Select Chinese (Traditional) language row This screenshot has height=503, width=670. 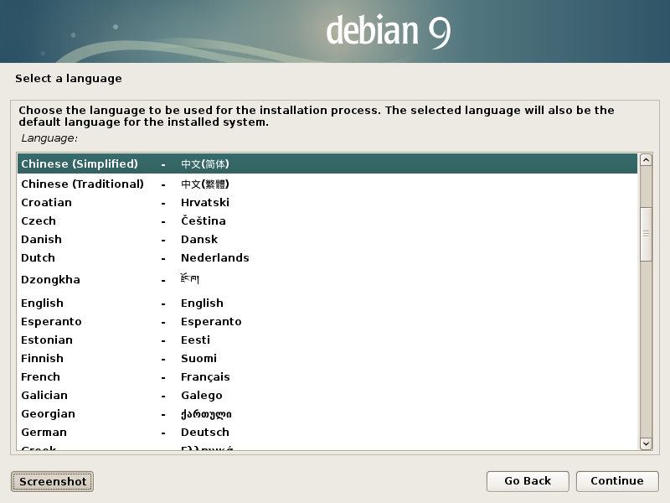327,184
